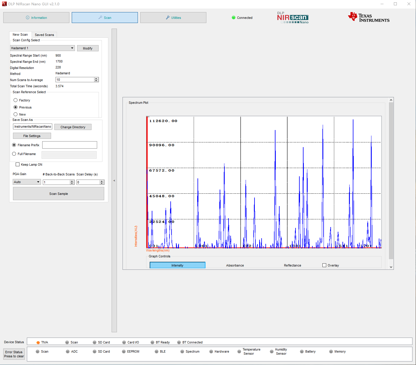416x365 pixels.
Task: Click the app icon in the title bar
Action: coord(4,4)
